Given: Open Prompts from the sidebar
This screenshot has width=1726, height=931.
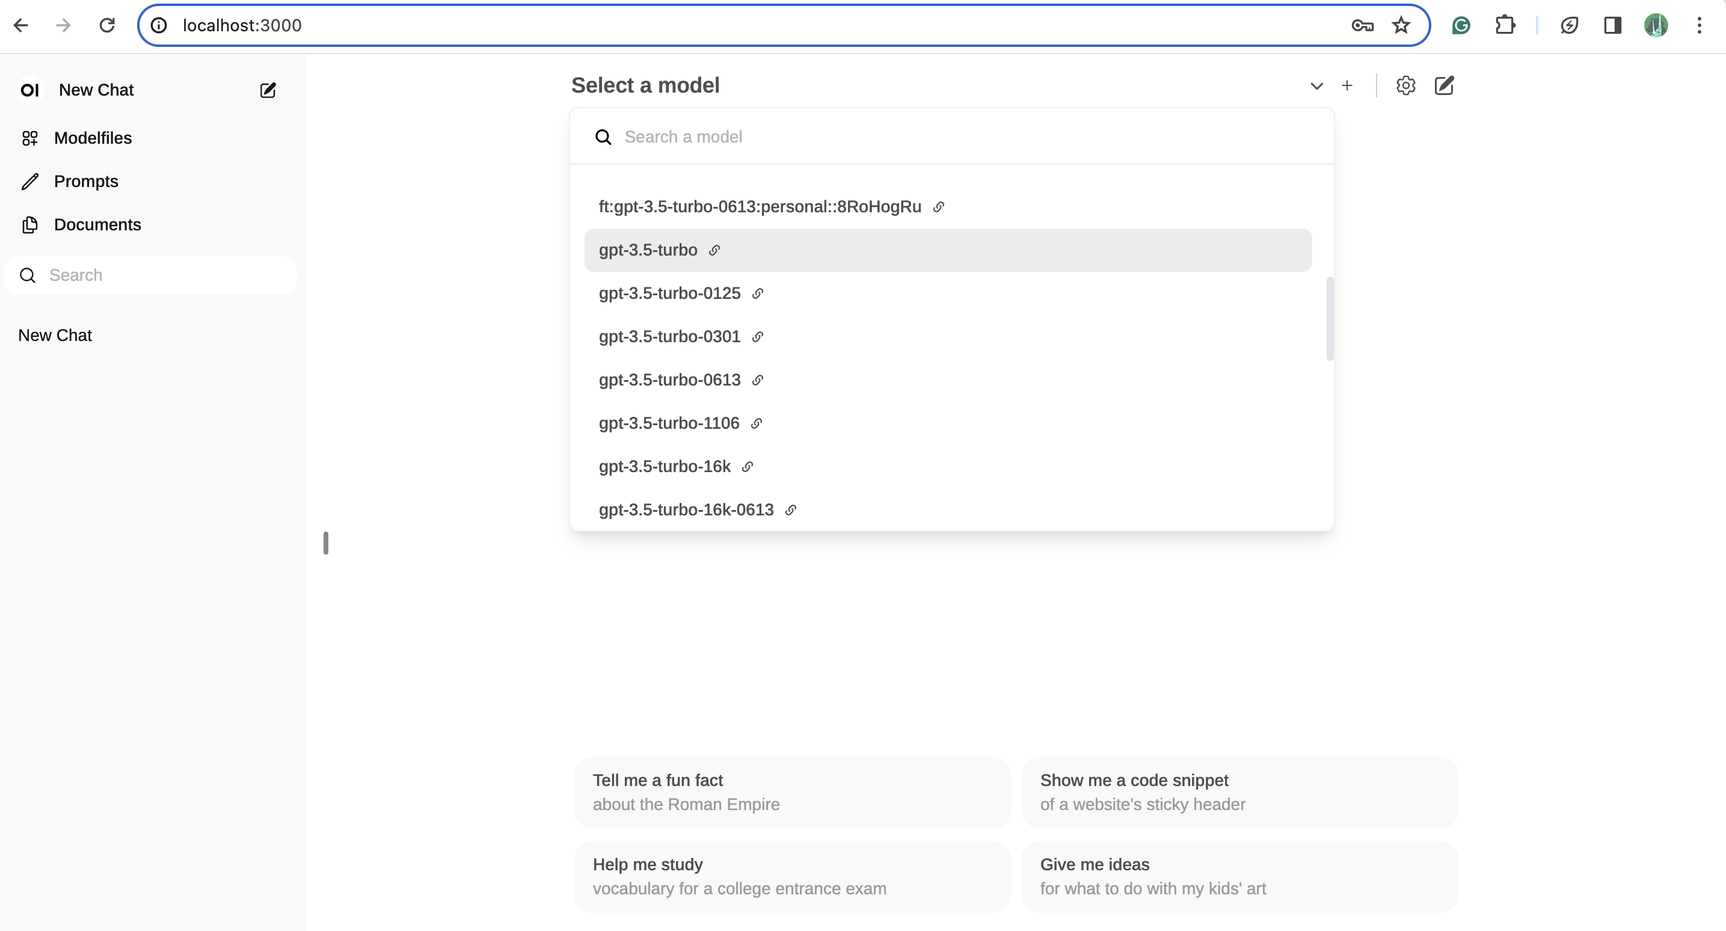Looking at the screenshot, I should tap(86, 181).
